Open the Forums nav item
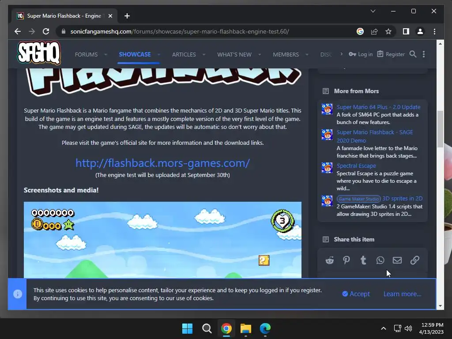The image size is (452, 339). 86,54
